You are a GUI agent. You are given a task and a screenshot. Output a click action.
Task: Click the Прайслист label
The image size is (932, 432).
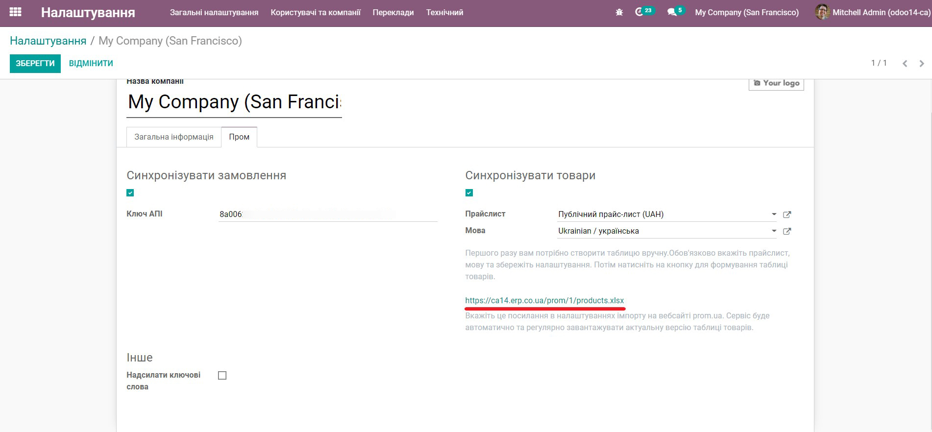(x=485, y=214)
